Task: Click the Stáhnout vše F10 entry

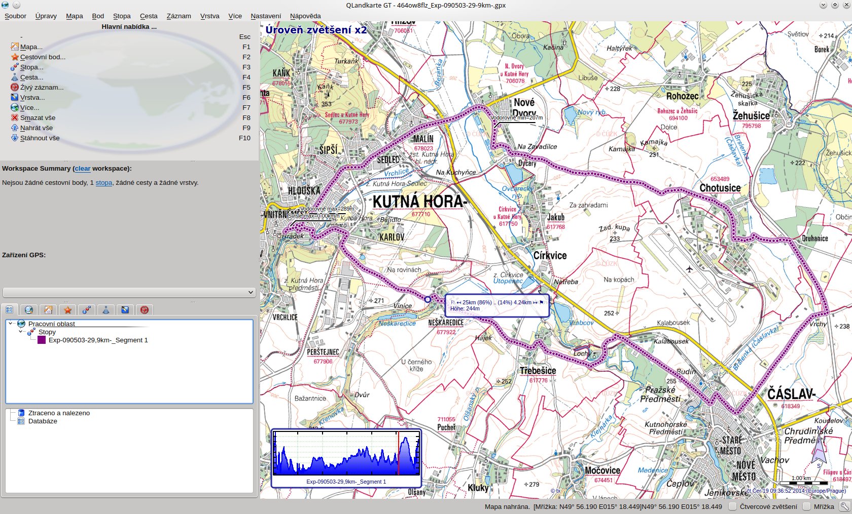Action: click(130, 138)
